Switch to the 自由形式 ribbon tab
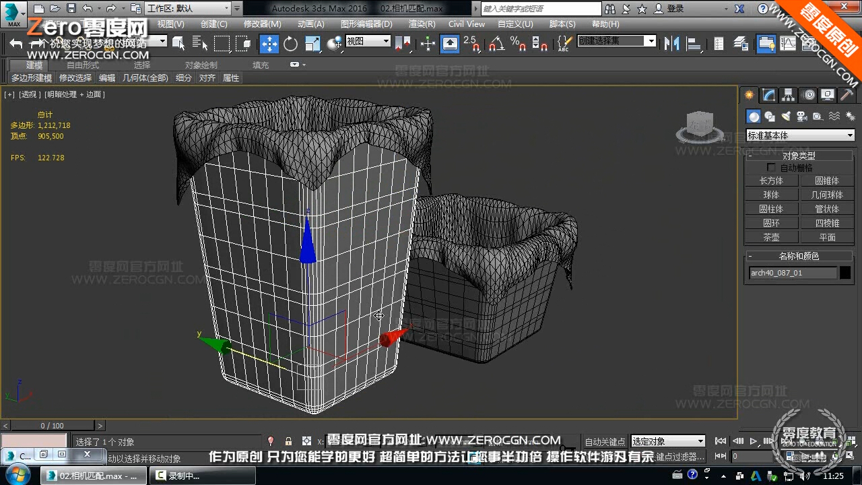The width and height of the screenshot is (862, 485). click(x=83, y=65)
